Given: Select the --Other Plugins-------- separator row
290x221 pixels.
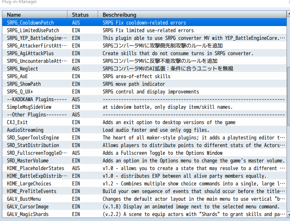Looking at the screenshot, I should click(x=144, y=115).
